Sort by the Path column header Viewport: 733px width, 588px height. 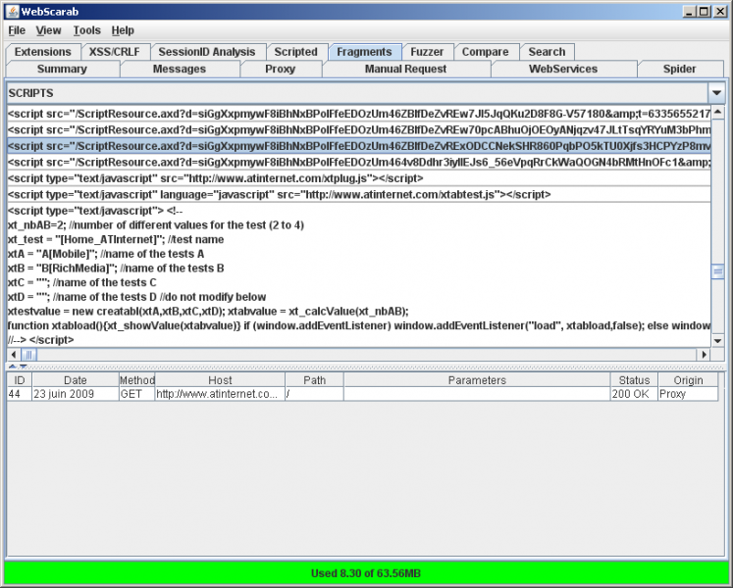pyautogui.click(x=314, y=380)
